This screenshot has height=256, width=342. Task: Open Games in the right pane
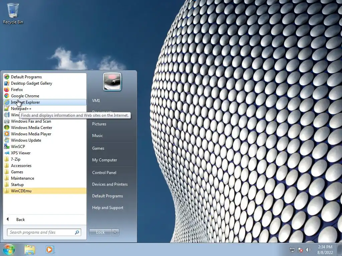point(98,148)
